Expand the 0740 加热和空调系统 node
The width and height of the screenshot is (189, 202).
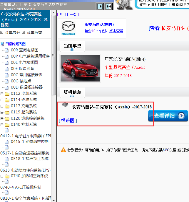pyautogui.click(x=2, y=176)
